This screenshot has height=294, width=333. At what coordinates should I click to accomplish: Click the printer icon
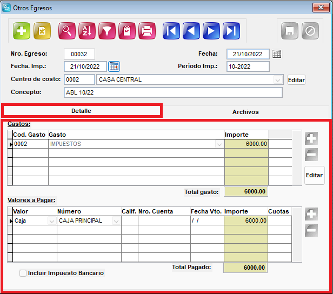click(x=147, y=31)
